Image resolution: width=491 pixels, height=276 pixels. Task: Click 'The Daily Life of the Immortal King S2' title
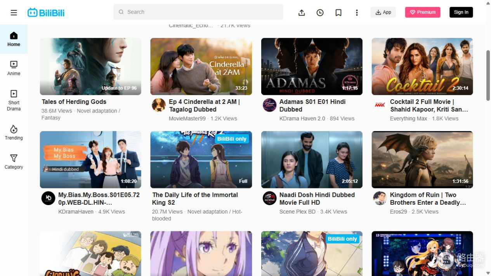pos(195,198)
